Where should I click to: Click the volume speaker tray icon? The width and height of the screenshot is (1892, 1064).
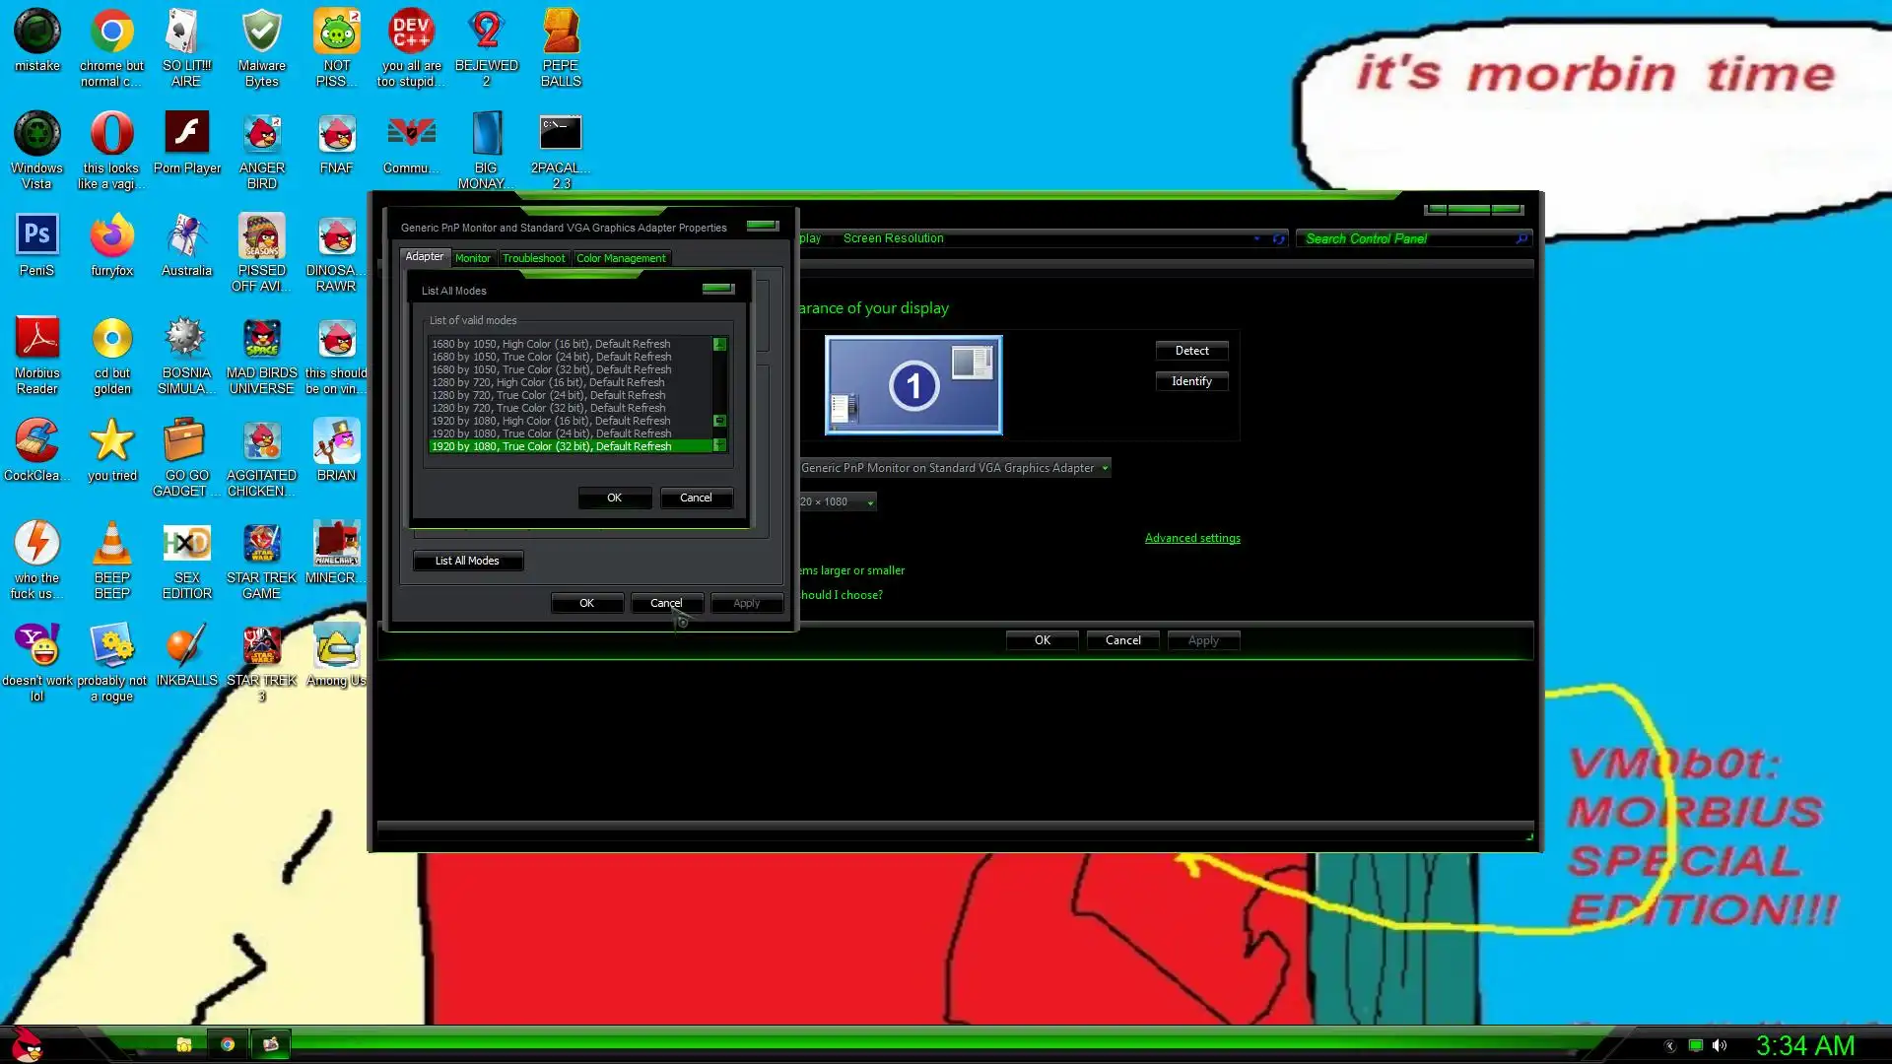click(x=1720, y=1045)
